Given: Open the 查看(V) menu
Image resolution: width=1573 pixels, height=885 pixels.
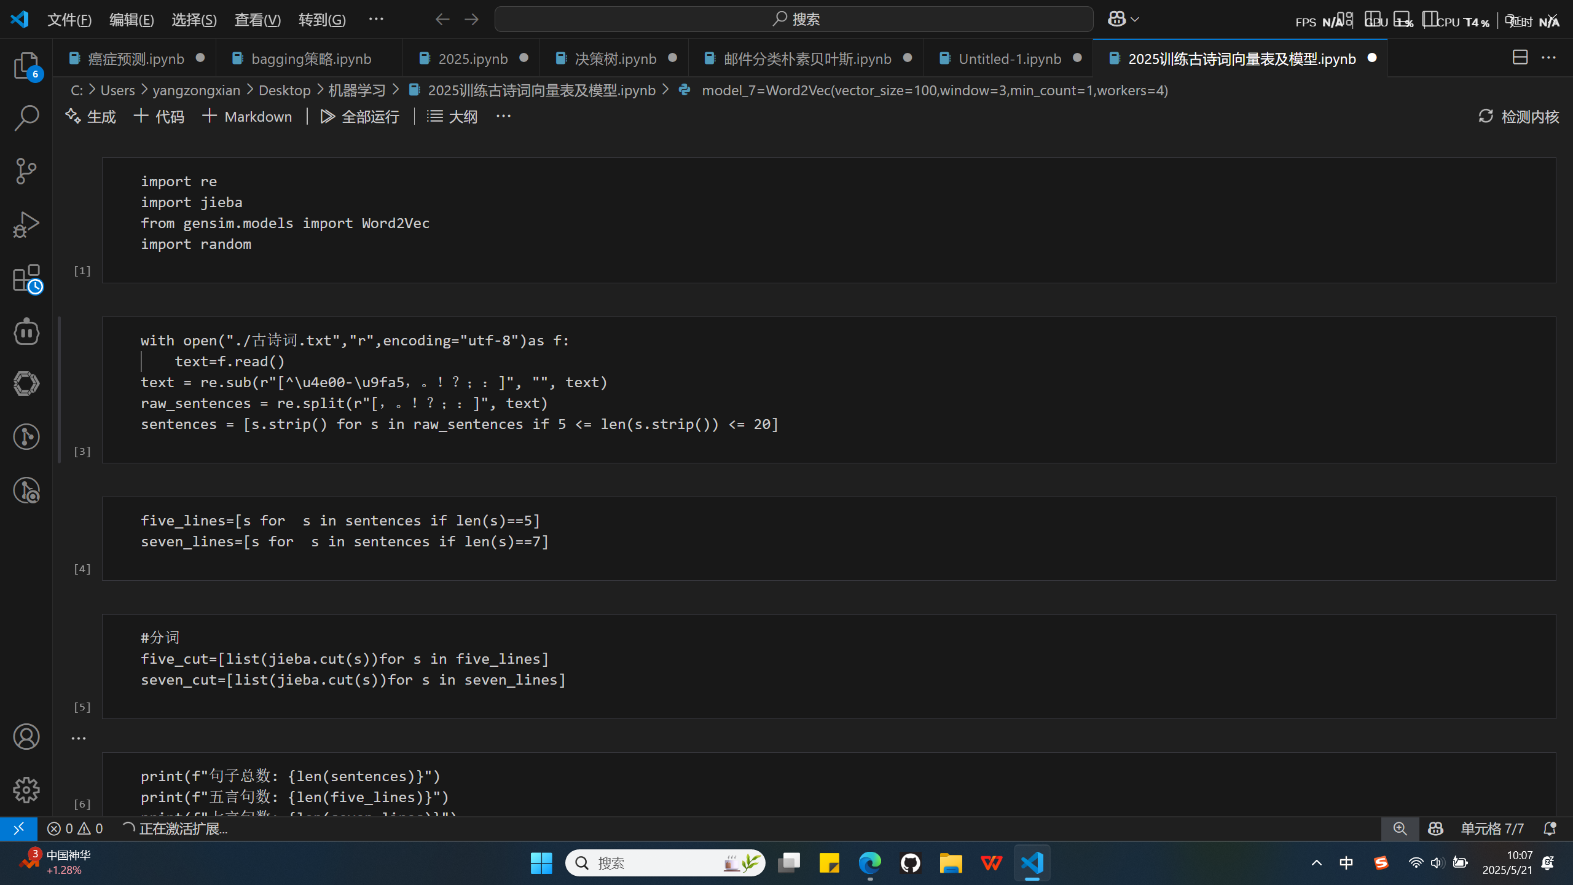Looking at the screenshot, I should coord(257,20).
